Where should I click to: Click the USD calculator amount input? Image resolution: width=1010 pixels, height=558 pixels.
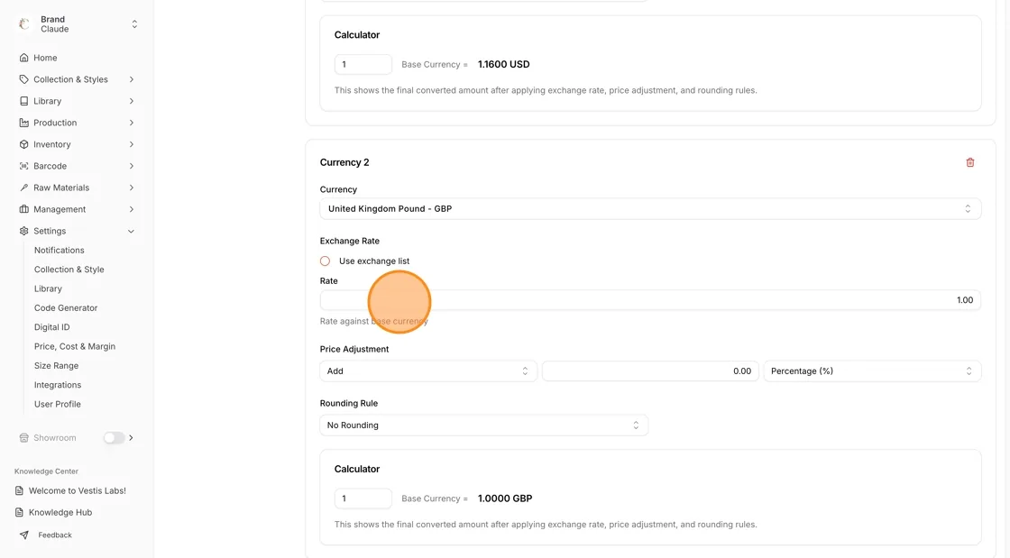363,64
